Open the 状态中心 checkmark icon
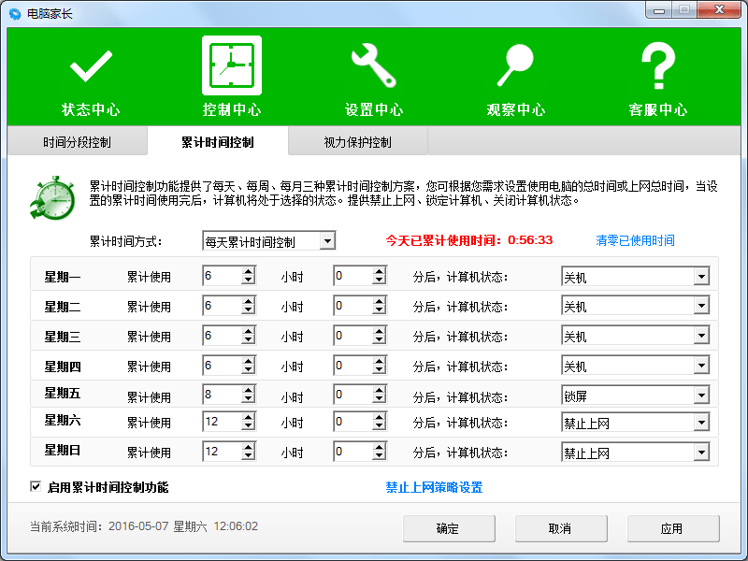Screen dimensions: 748x561 pyautogui.click(x=90, y=65)
